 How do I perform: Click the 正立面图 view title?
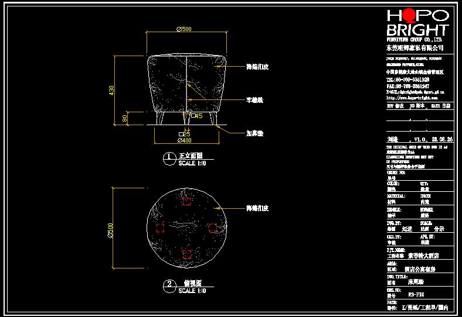191,156
